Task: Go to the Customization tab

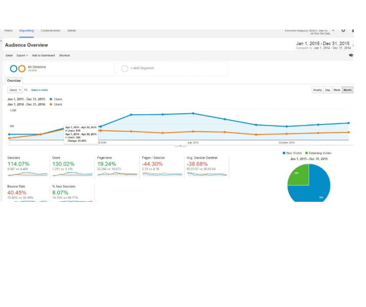Action: [50, 31]
